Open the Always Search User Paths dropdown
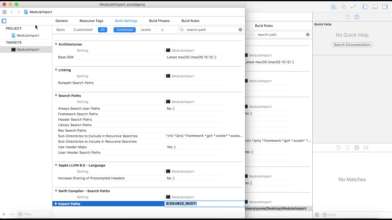 pyautogui.click(x=171, y=108)
